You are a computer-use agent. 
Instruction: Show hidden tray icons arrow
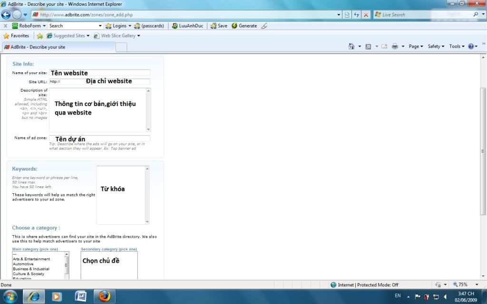[408, 296]
